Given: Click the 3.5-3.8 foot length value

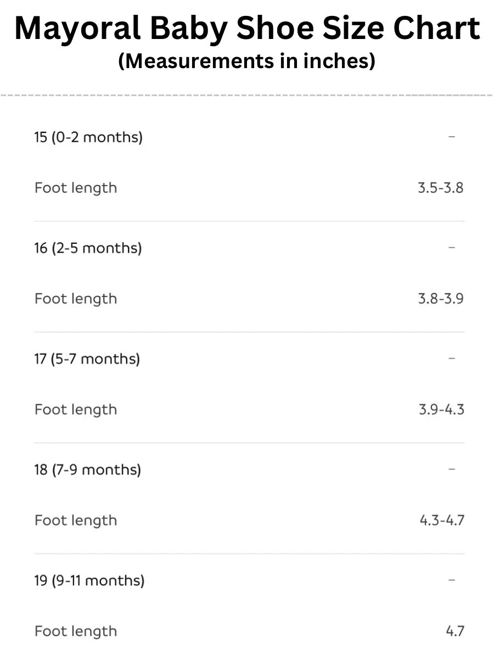Looking at the screenshot, I should coord(440,188).
